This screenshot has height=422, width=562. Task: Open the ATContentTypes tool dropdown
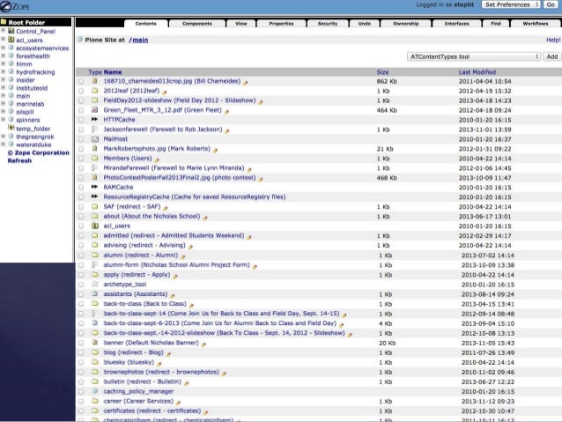[x=473, y=56]
